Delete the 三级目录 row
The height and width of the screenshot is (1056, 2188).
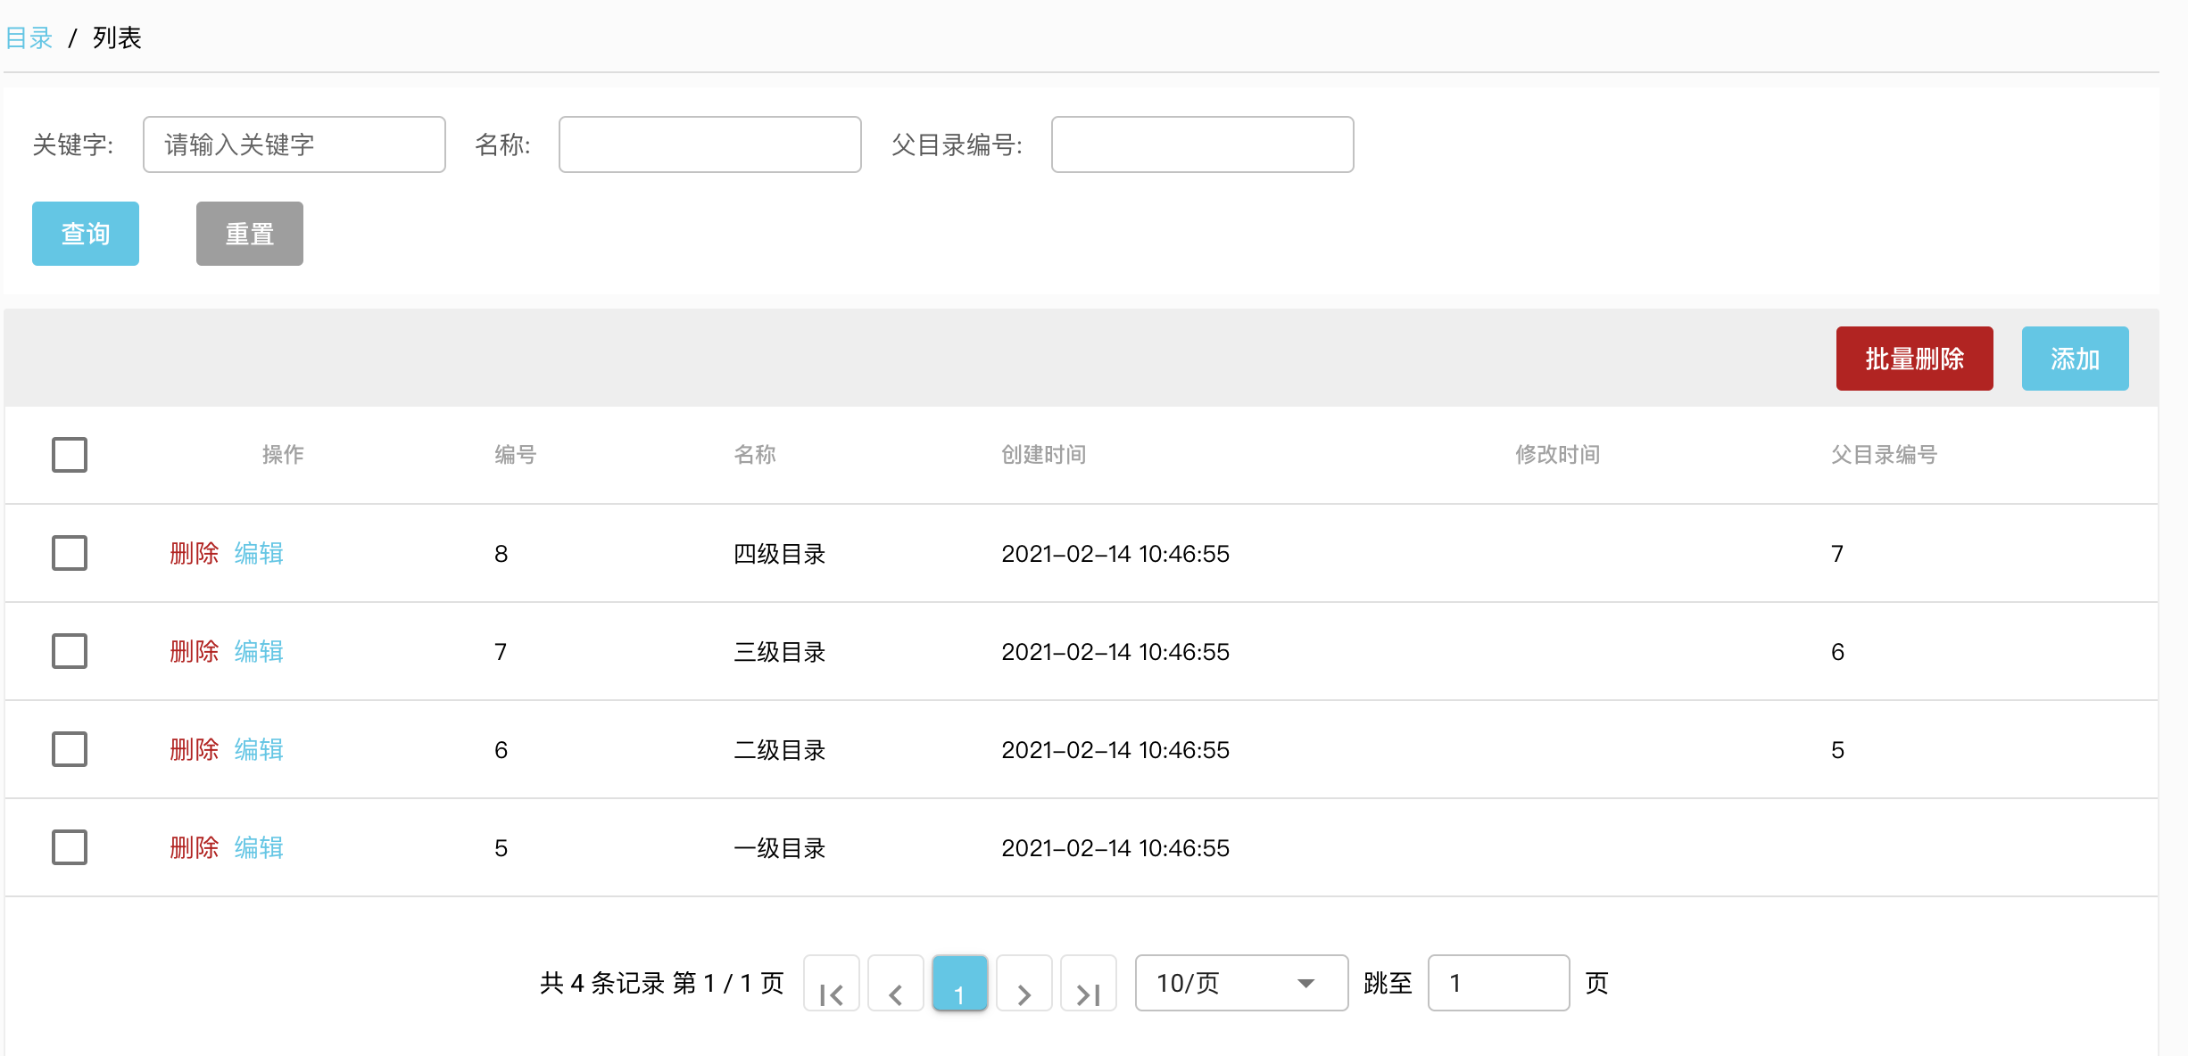[x=194, y=651]
